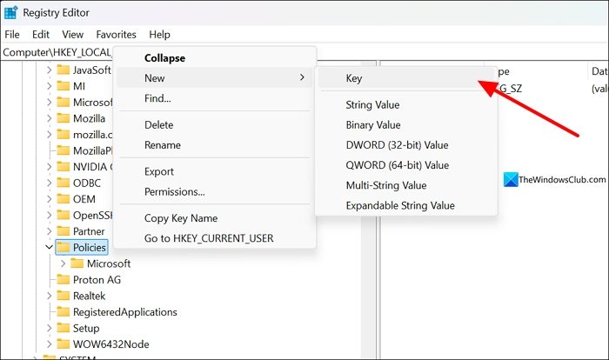The image size is (609, 360).
Task: Select QWORD (64-bit) Value
Action: pos(406,165)
